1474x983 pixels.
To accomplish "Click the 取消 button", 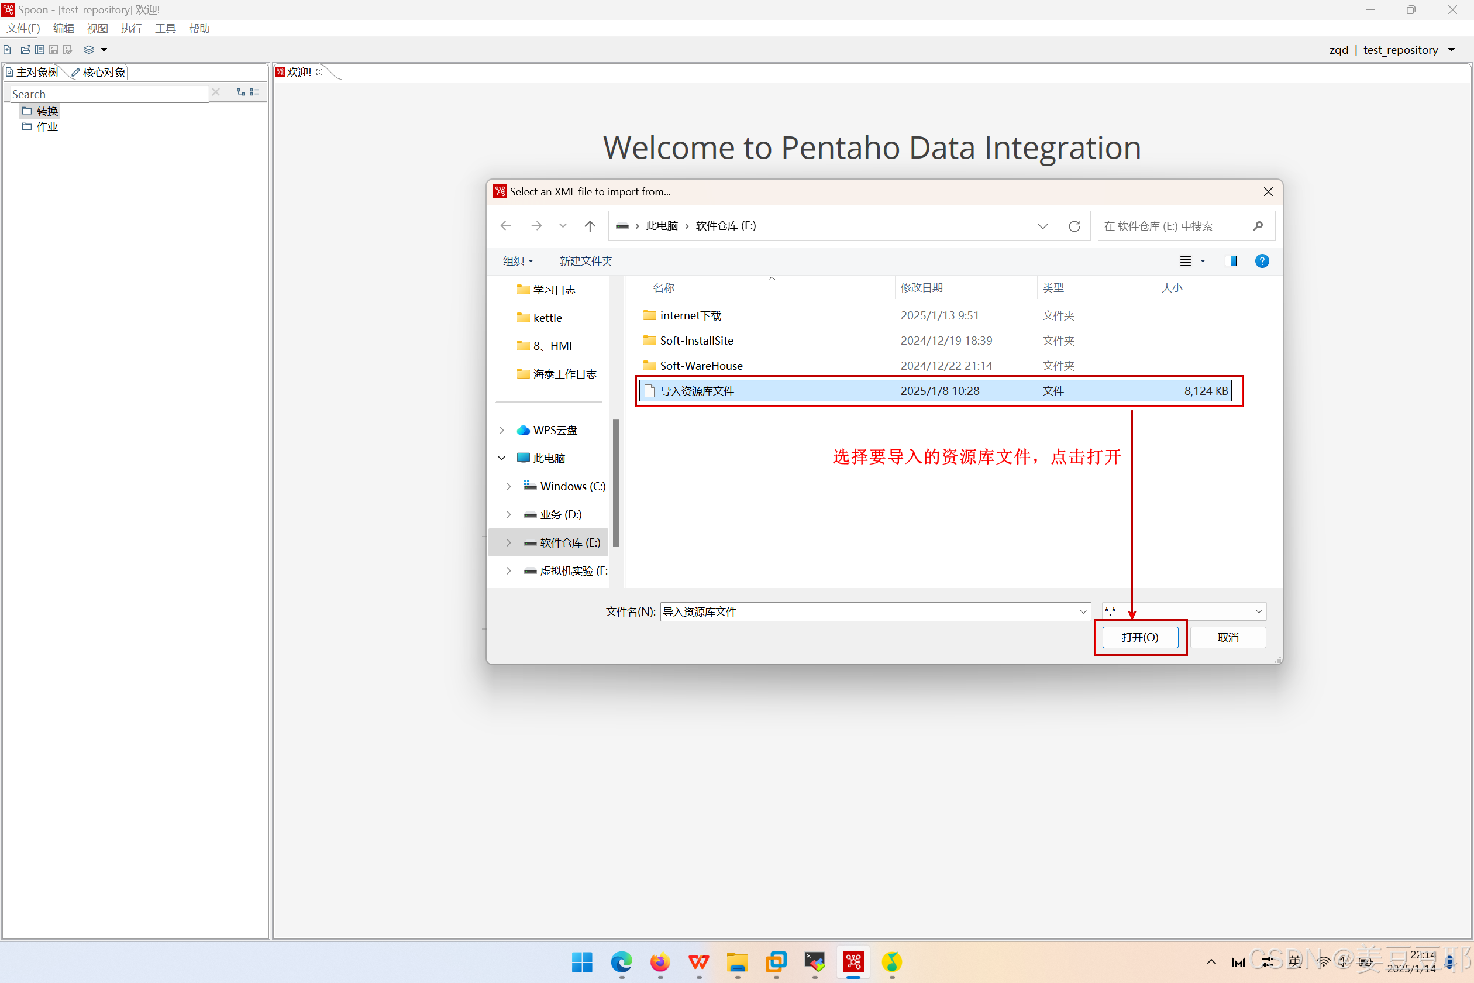I will tap(1228, 638).
